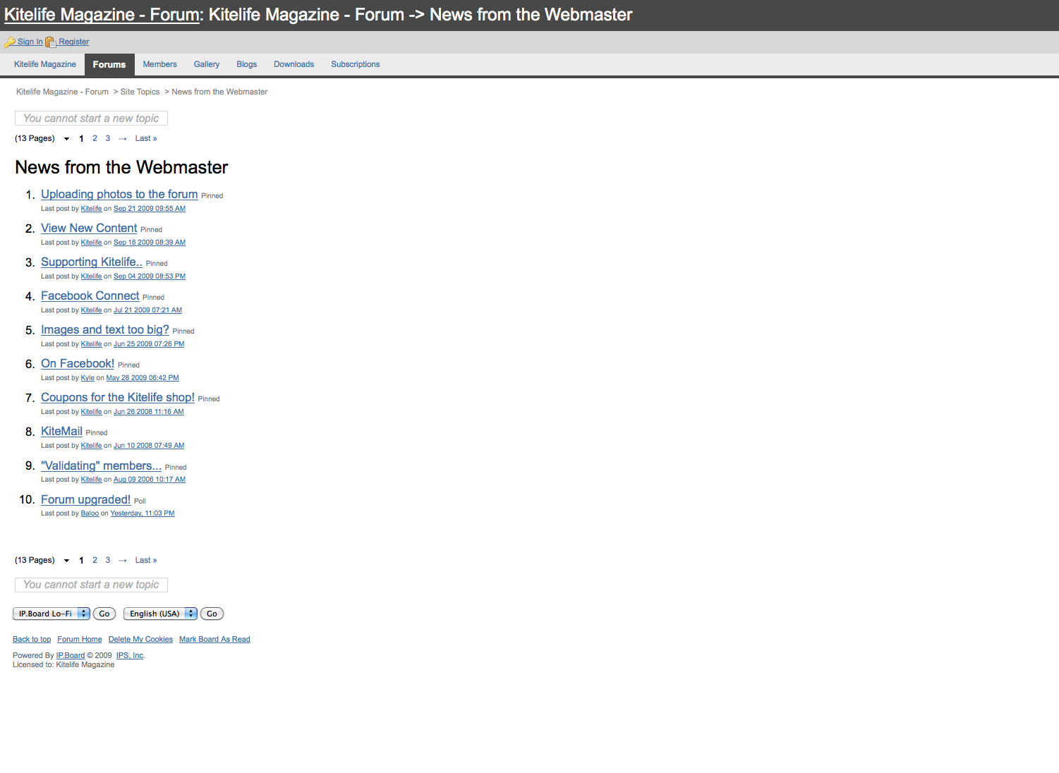Select the Downloads tab
1059x773 pixels.
294,64
